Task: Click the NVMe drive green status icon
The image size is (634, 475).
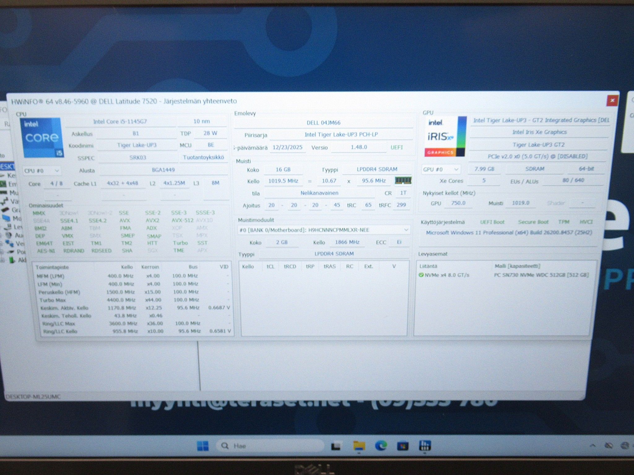Action: tap(421, 275)
